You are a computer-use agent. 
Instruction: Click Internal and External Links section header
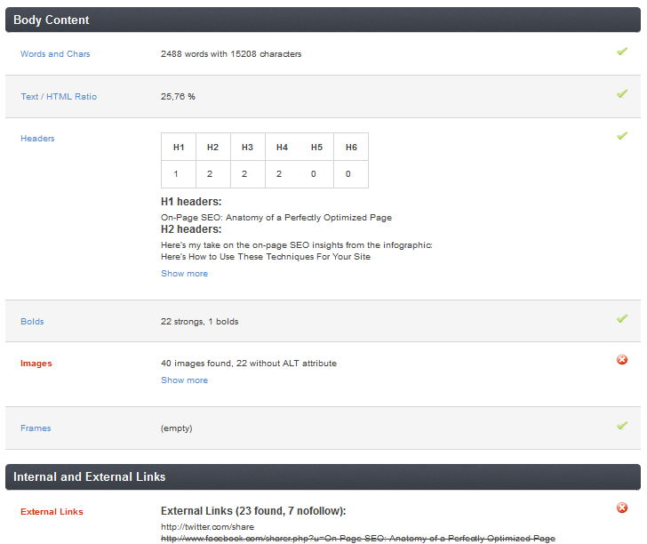click(x=323, y=476)
